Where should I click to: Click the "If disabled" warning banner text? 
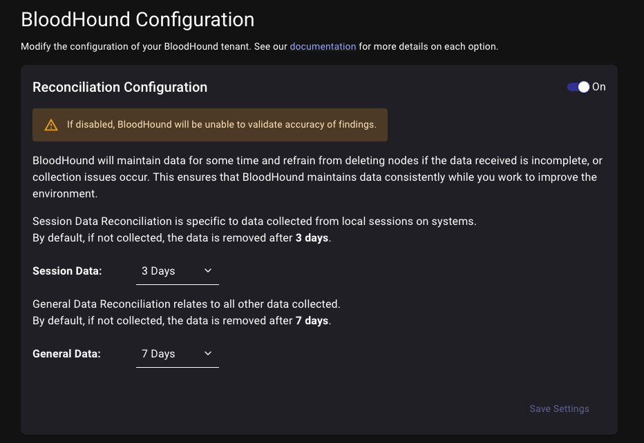[221, 125]
